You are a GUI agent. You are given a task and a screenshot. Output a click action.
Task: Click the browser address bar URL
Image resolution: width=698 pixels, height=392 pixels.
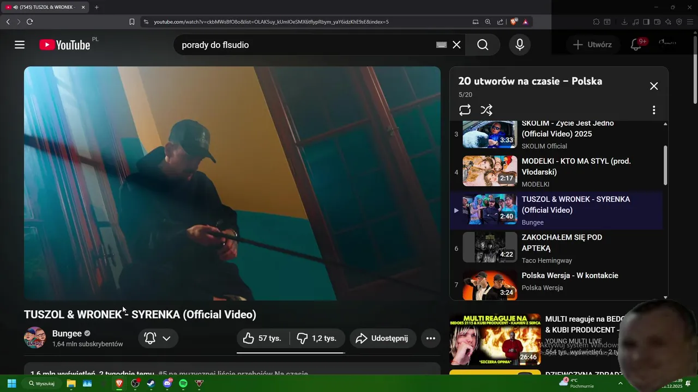pyautogui.click(x=271, y=22)
